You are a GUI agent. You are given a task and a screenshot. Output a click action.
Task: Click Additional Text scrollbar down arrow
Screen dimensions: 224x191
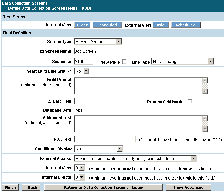pyautogui.click(x=205, y=129)
